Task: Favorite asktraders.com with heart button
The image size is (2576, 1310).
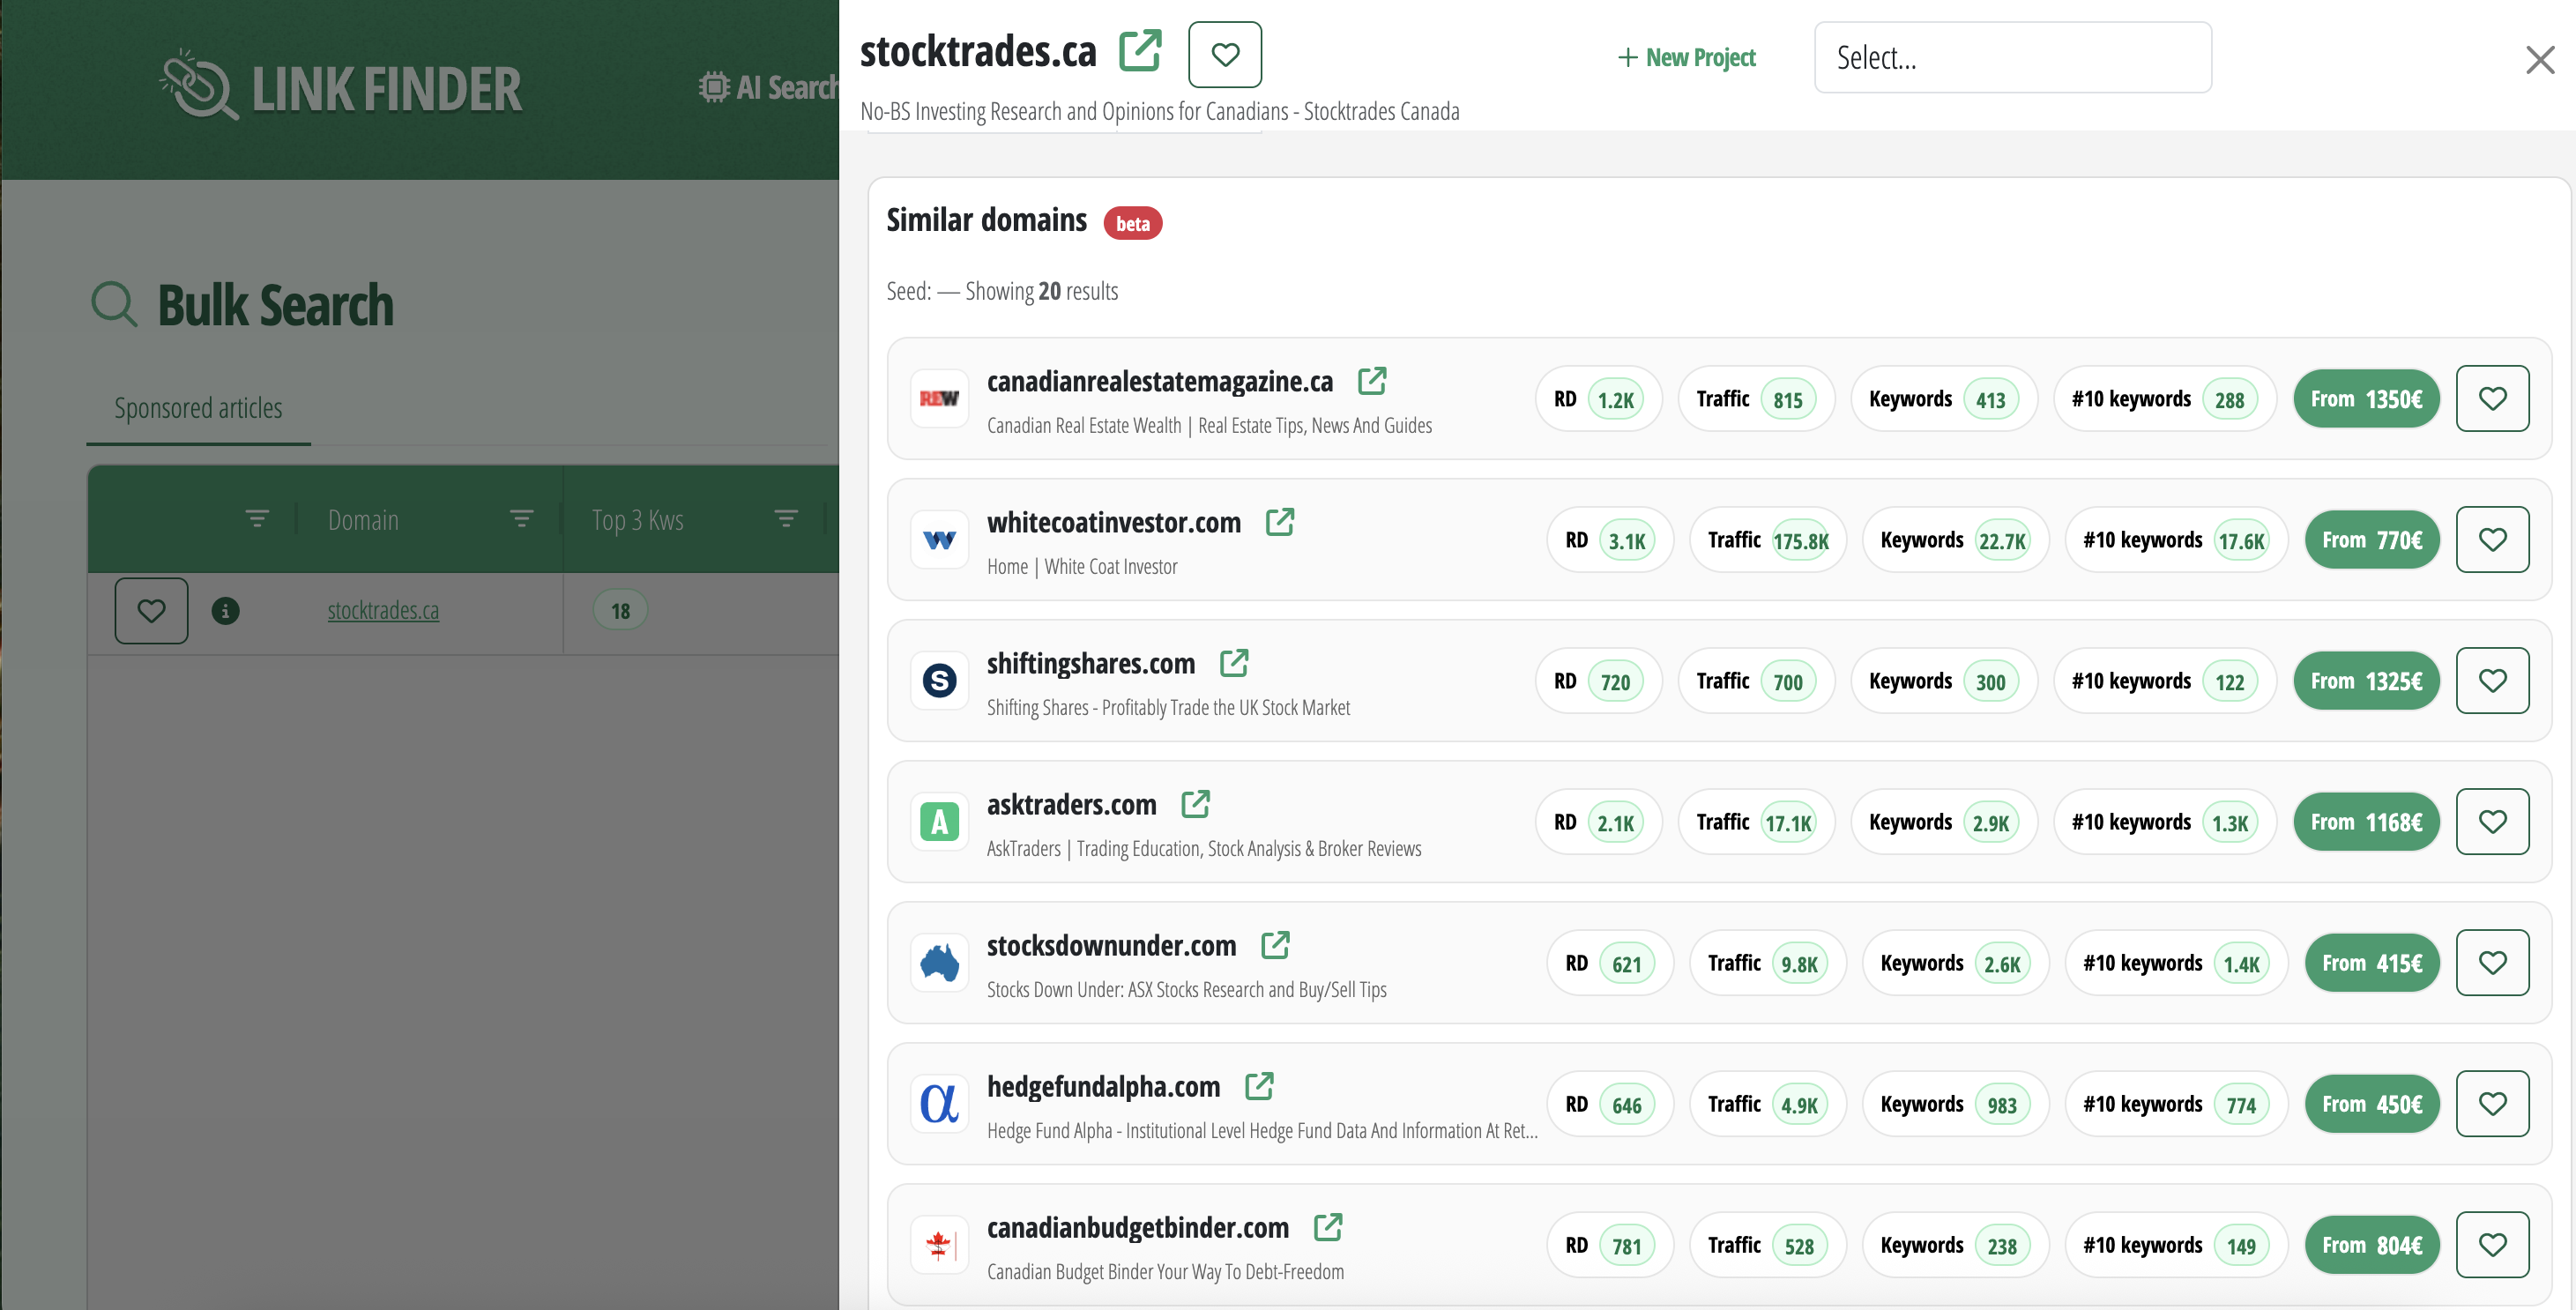Action: 2492,822
